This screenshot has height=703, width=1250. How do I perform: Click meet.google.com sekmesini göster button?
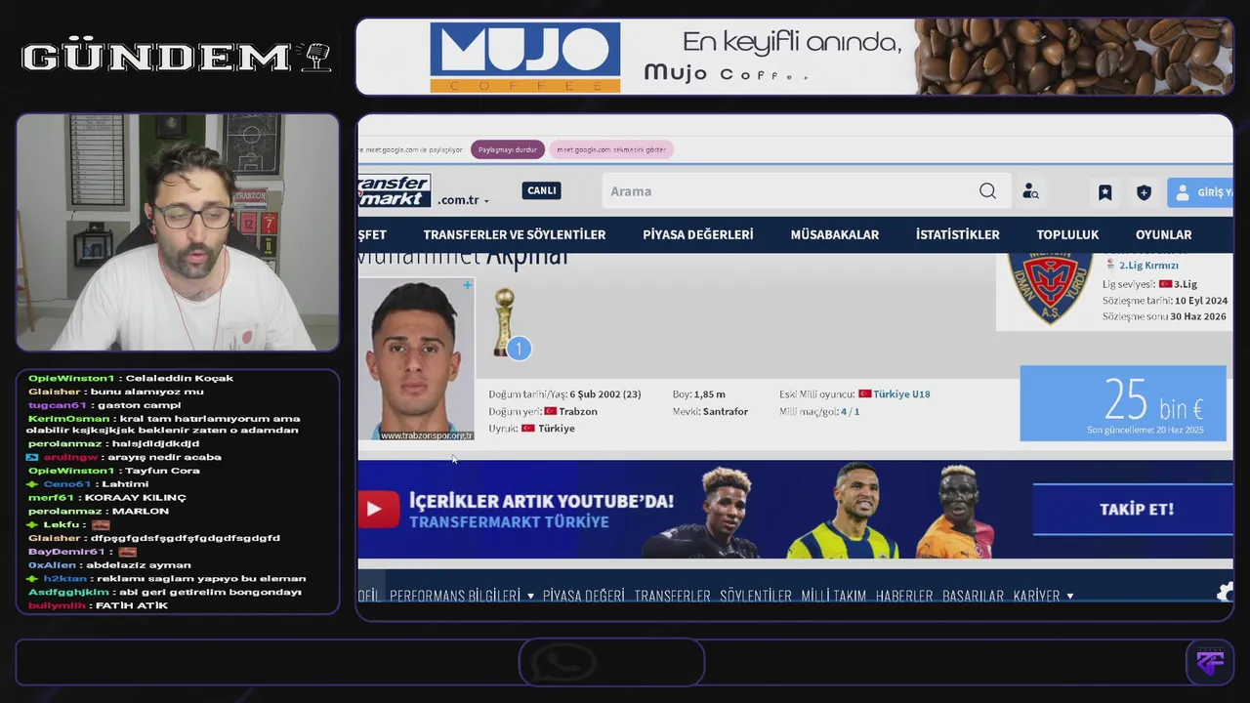coord(611,149)
